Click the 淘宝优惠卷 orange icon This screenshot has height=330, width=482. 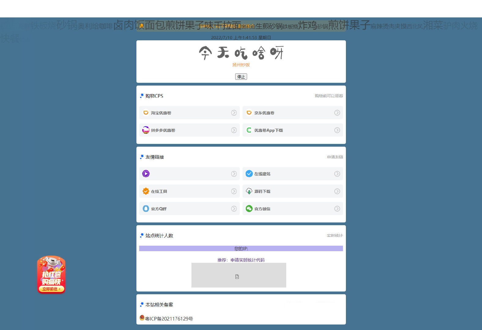(146, 113)
